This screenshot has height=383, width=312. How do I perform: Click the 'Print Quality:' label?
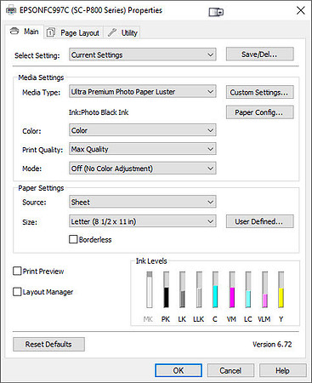point(43,150)
